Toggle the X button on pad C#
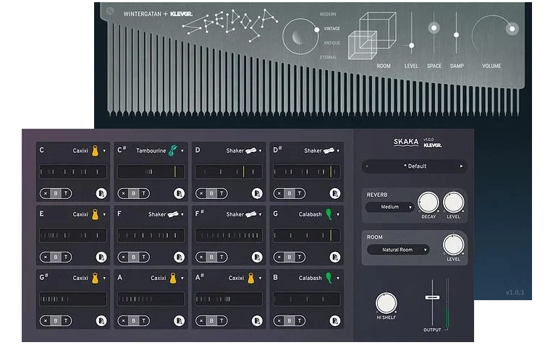 (x=124, y=193)
